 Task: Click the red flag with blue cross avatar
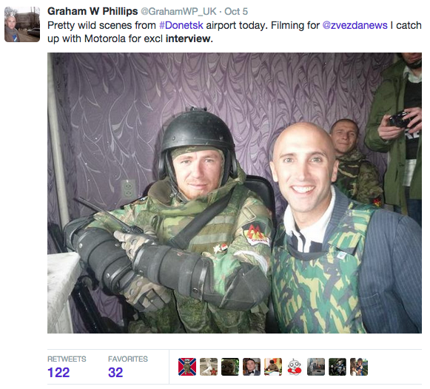[x=187, y=367]
